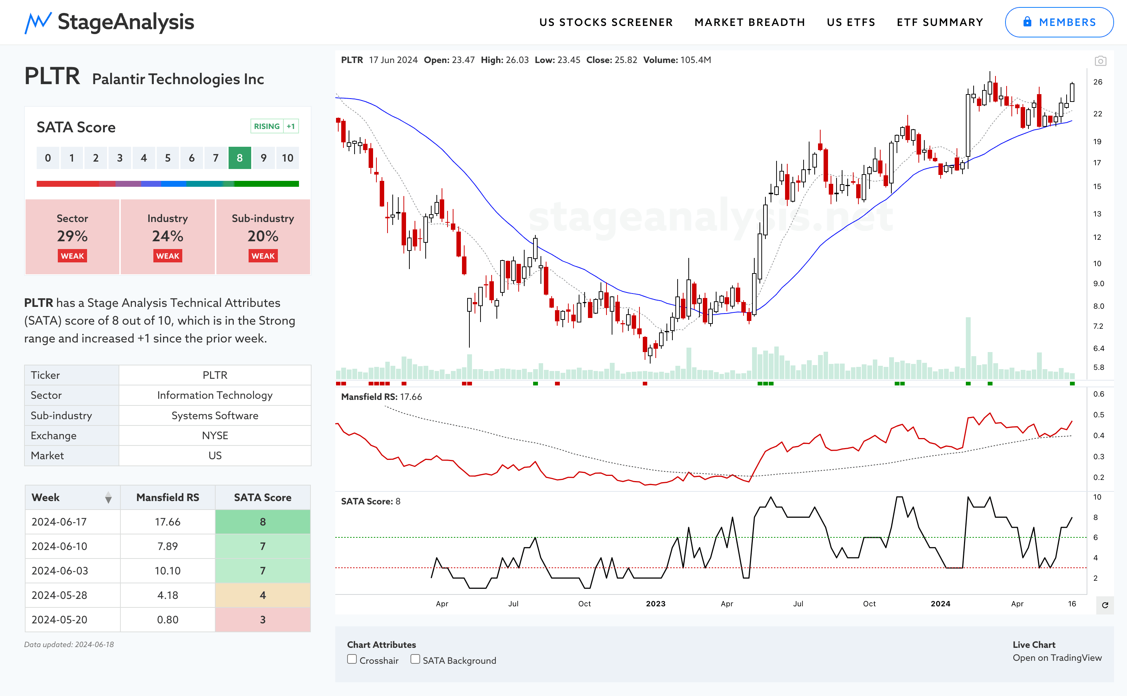
Task: Click the Week column sort arrows
Action: [108, 498]
